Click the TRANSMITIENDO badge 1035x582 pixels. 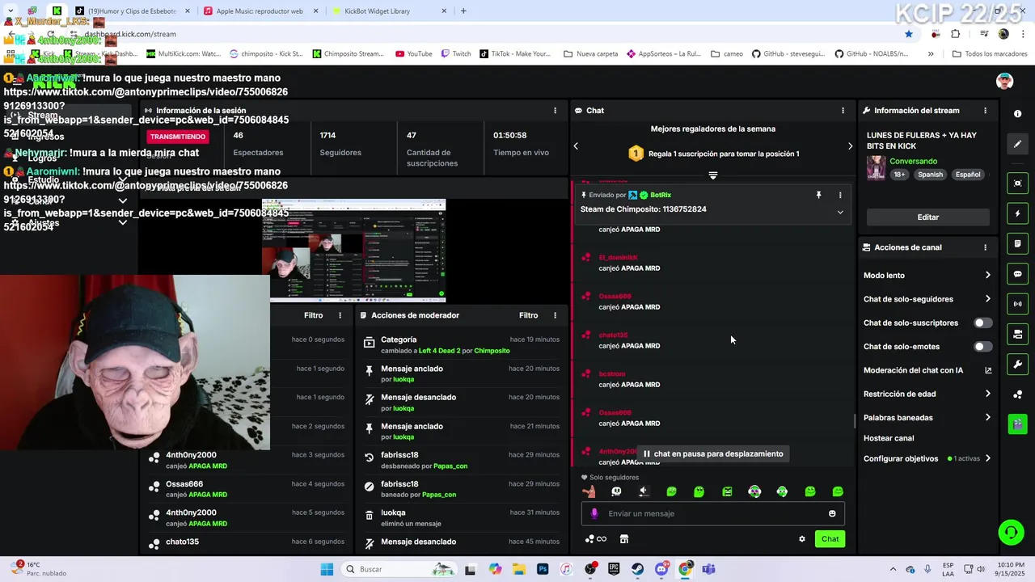178,137
